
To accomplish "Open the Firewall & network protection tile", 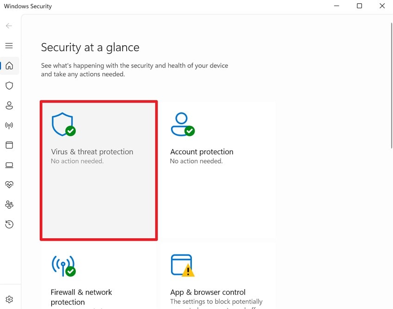I will pyautogui.click(x=98, y=277).
